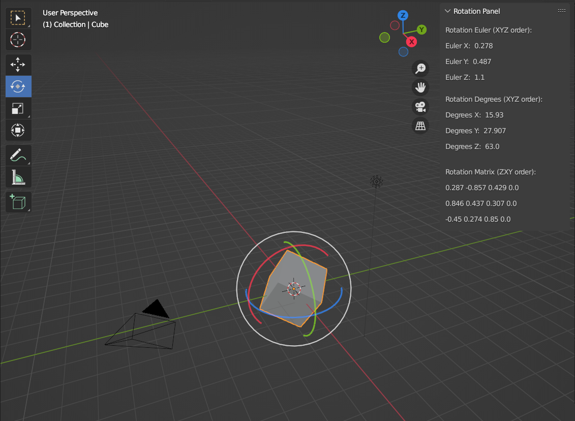Click the Rotation Panel drag handle dots

coord(561,11)
